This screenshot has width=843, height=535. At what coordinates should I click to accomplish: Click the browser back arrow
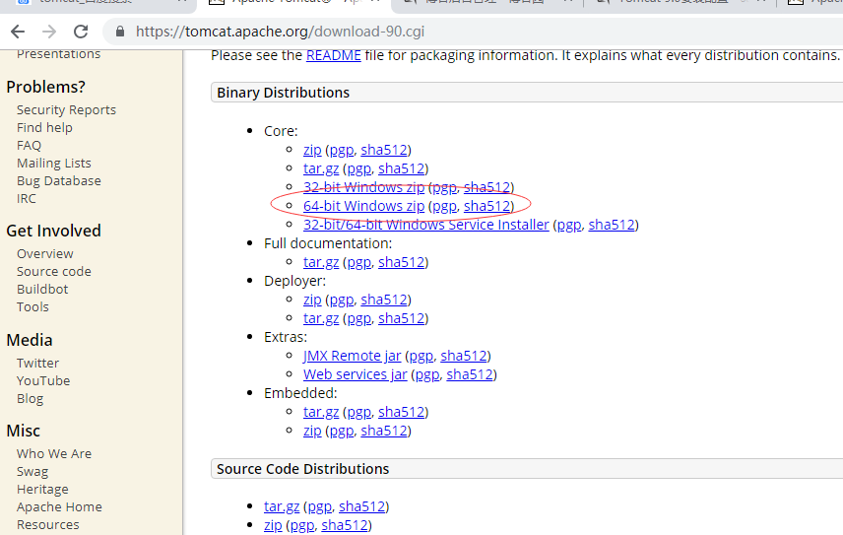pos(18,32)
